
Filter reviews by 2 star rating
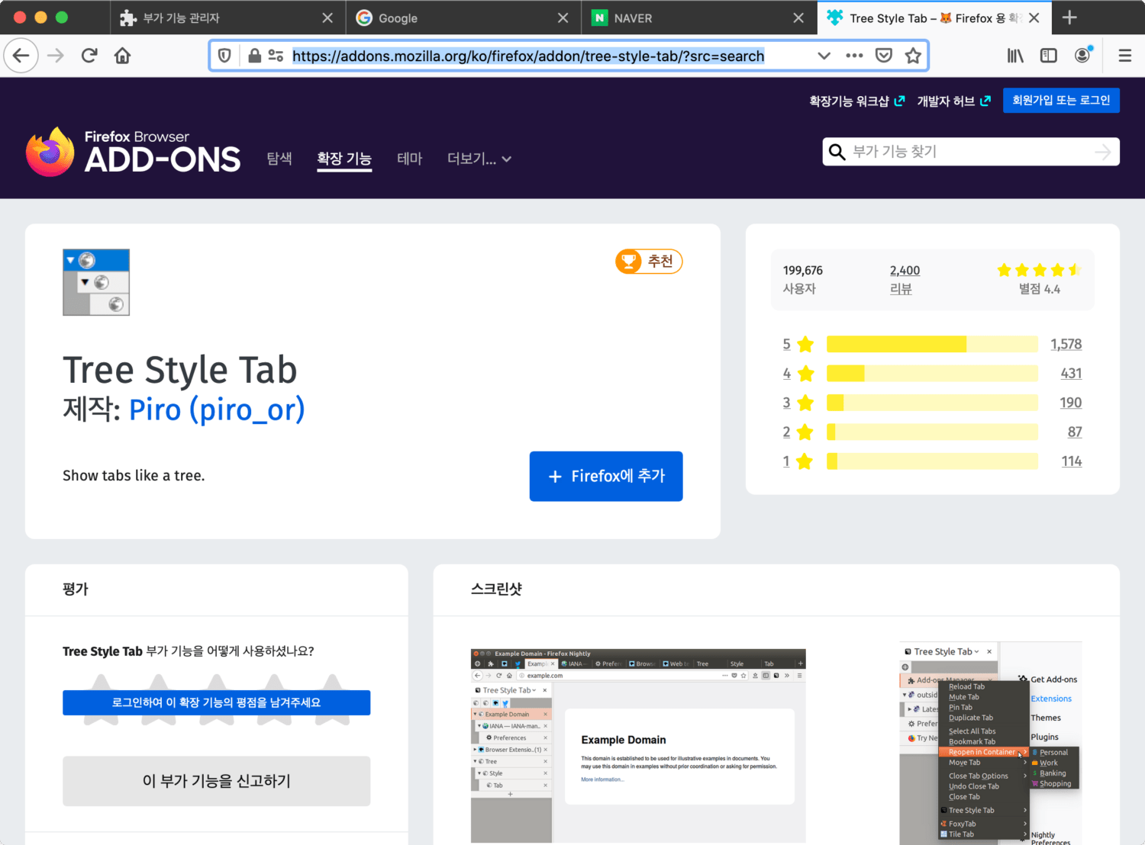point(798,432)
